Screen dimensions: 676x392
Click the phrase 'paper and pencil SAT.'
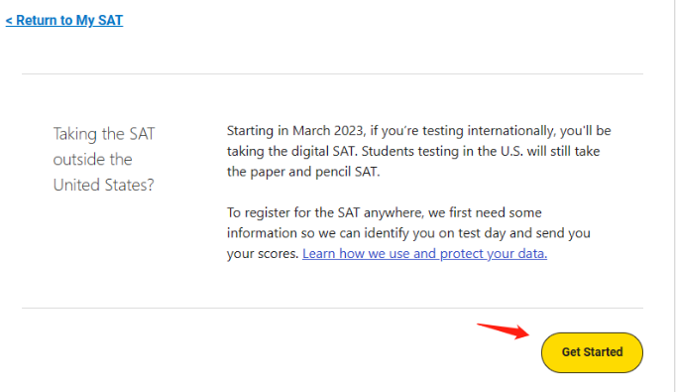315,172
